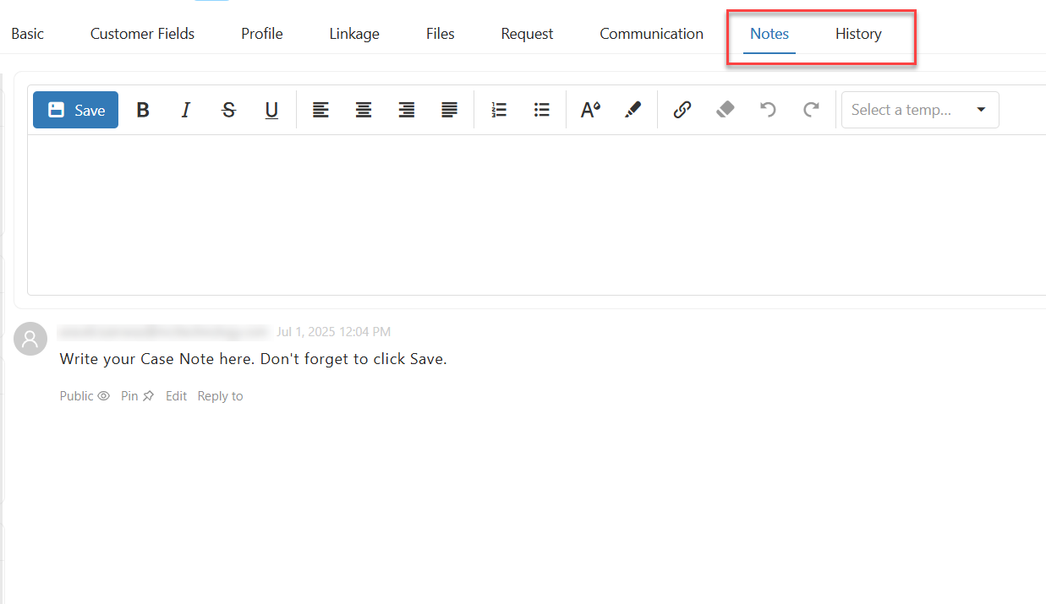This screenshot has width=1046, height=604.
Task: Choose the text highlight marker tool
Action: coord(633,110)
